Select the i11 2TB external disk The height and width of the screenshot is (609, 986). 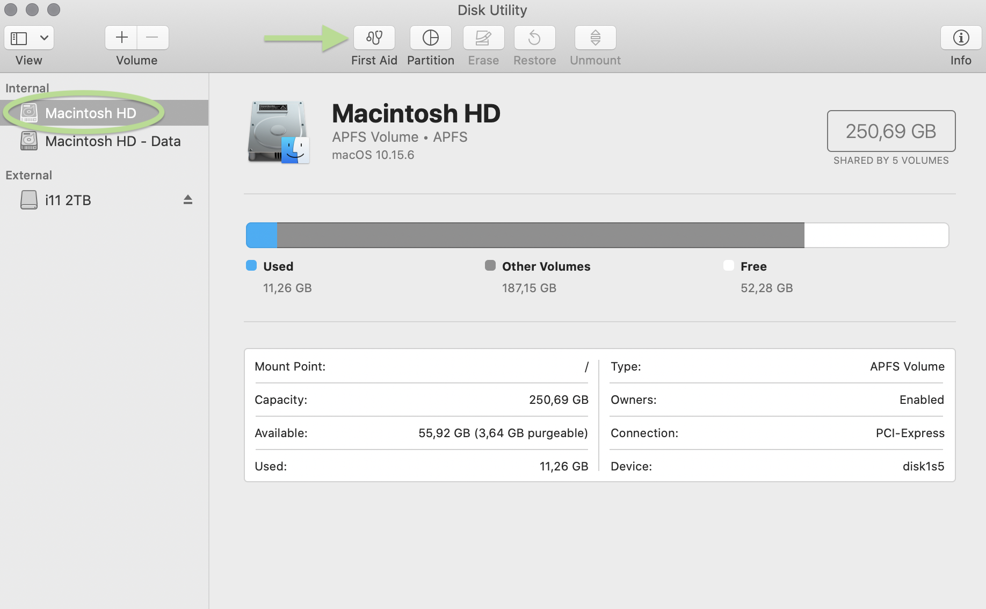(x=104, y=200)
